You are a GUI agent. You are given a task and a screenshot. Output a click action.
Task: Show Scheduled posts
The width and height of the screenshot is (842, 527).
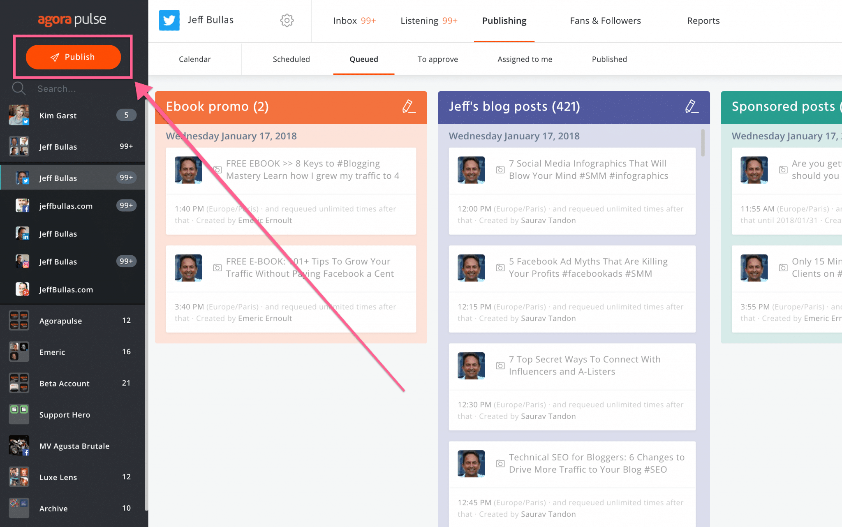pos(291,59)
